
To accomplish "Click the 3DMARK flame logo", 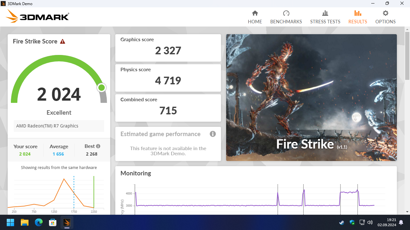I will pyautogui.click(x=11, y=16).
